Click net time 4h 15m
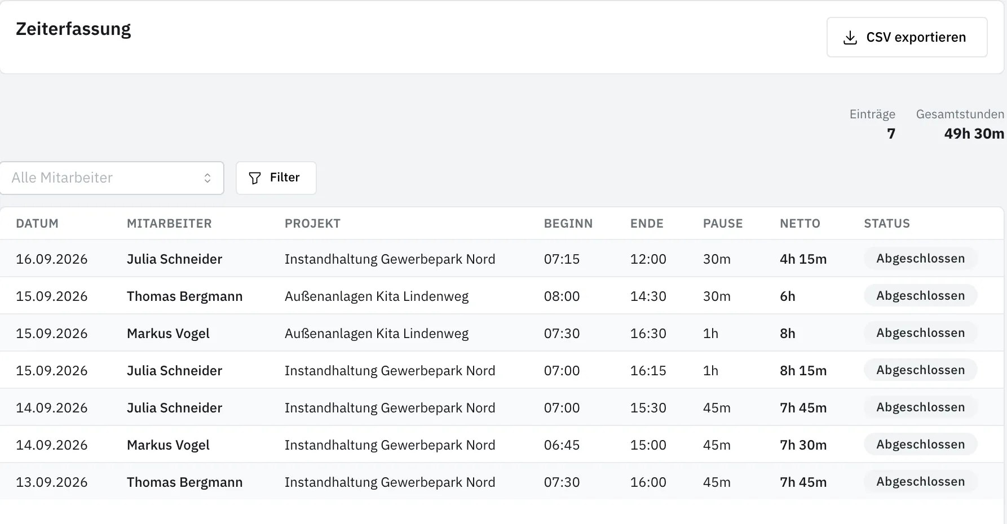Viewport: 1007px width, 524px height. coord(803,259)
